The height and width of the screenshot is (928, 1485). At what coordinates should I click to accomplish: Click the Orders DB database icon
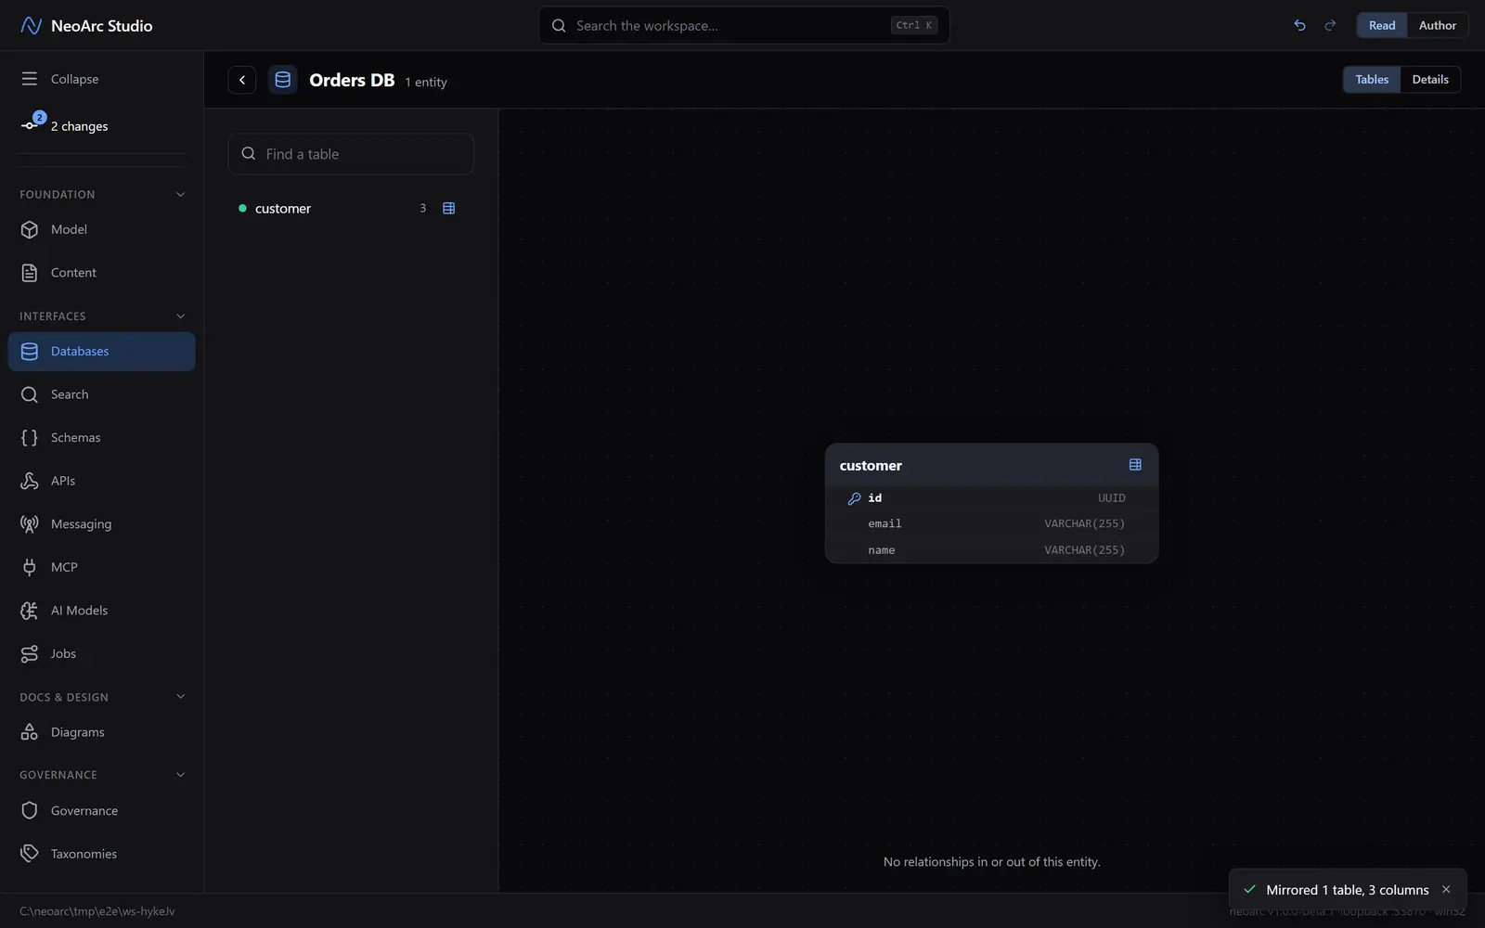[283, 80]
